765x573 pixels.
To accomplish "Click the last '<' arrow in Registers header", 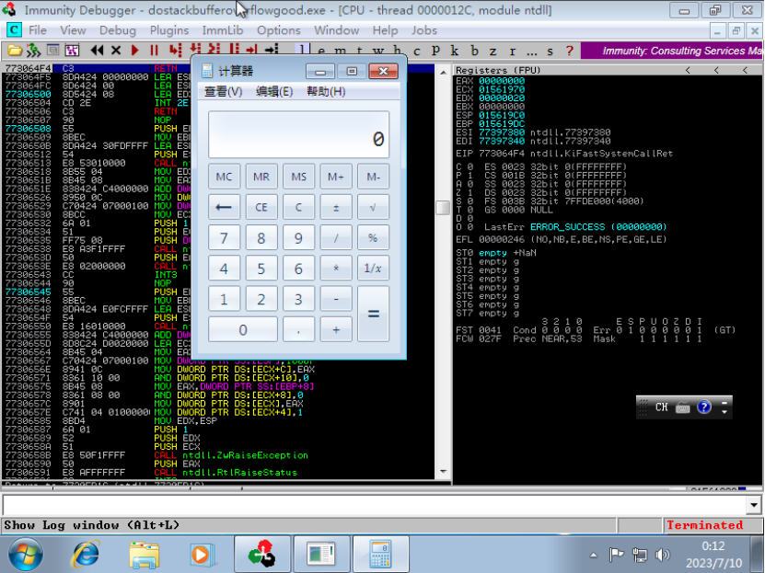I will click(745, 70).
